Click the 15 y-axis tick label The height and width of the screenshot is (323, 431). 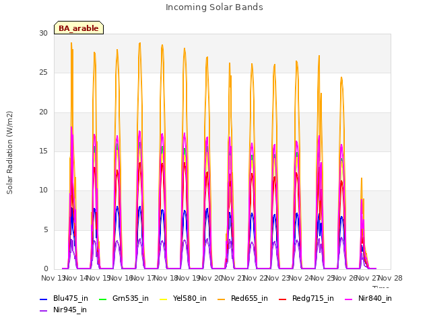click(43, 151)
